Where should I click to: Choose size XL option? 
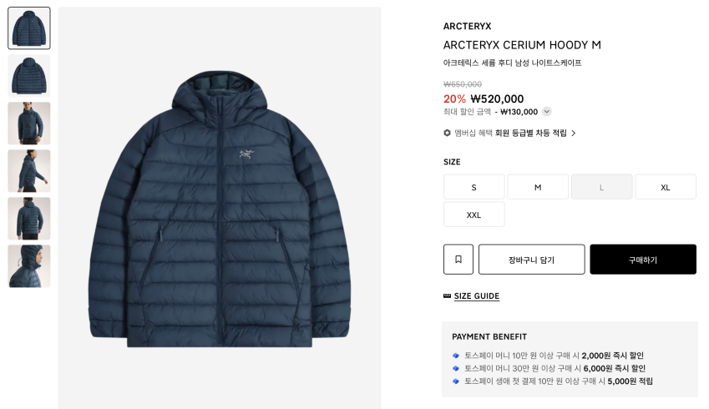(665, 187)
